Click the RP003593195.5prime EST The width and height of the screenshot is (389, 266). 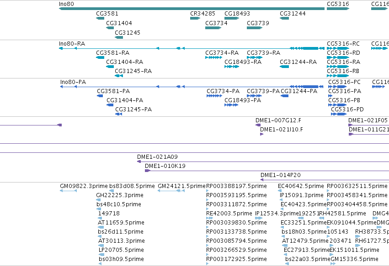[x=208, y=200]
